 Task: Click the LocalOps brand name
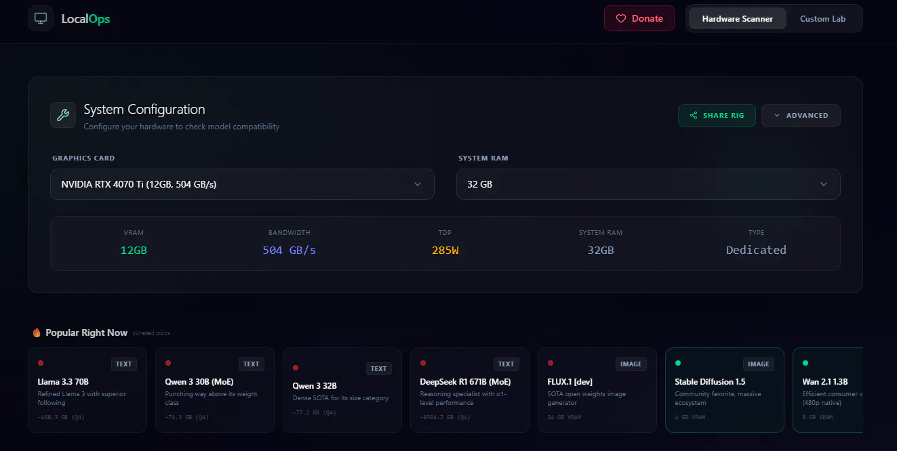[x=85, y=19]
